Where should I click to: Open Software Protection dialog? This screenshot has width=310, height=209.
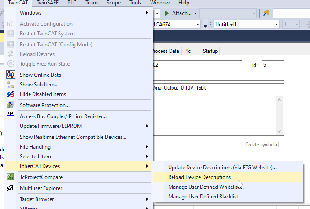(x=79, y=105)
